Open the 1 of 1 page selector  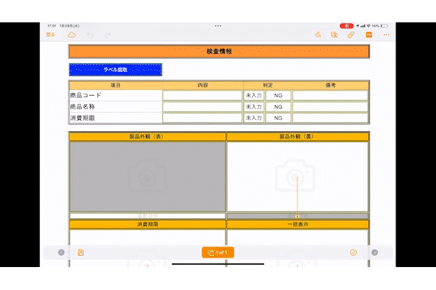click(217, 253)
